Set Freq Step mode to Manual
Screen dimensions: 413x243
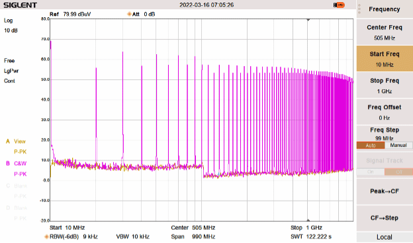tap(398, 145)
